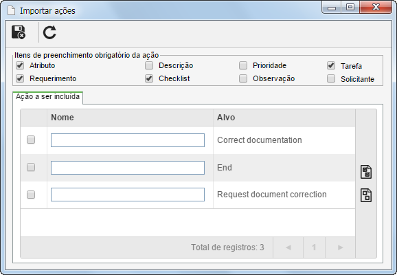Click the document icon in title bar

click(x=12, y=10)
